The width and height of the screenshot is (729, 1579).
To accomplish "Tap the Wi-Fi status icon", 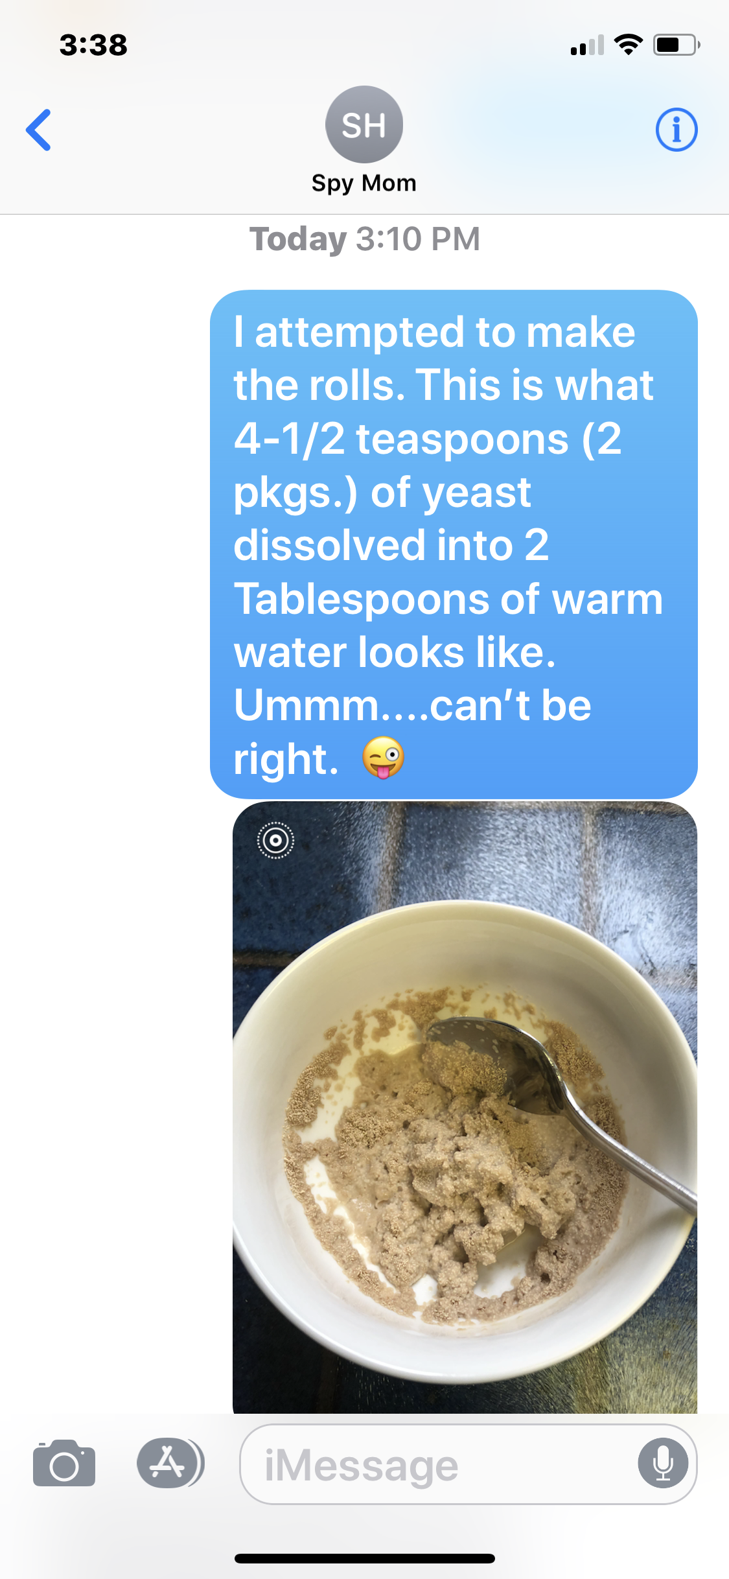I will [628, 45].
